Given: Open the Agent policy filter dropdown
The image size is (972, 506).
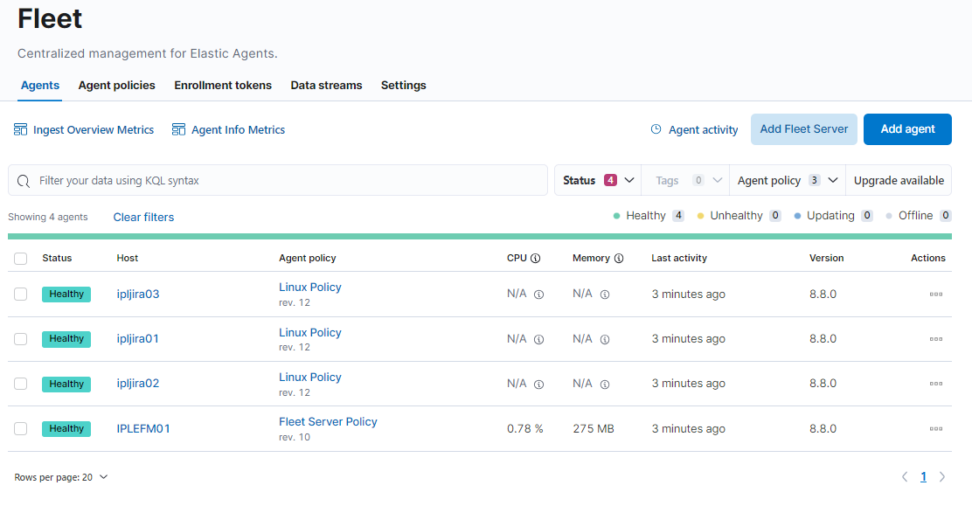Looking at the screenshot, I should click(788, 180).
